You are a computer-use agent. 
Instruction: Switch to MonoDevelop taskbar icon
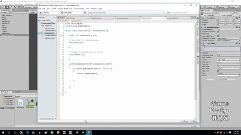click(89, 132)
